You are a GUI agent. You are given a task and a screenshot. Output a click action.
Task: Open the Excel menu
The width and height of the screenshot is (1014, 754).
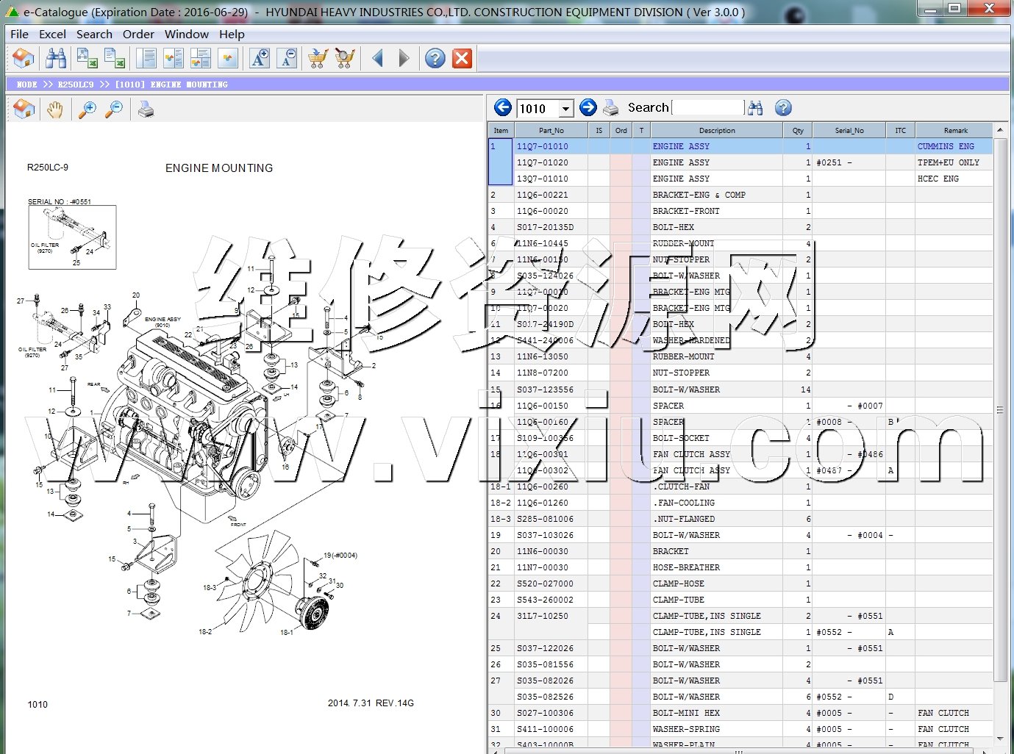click(52, 34)
